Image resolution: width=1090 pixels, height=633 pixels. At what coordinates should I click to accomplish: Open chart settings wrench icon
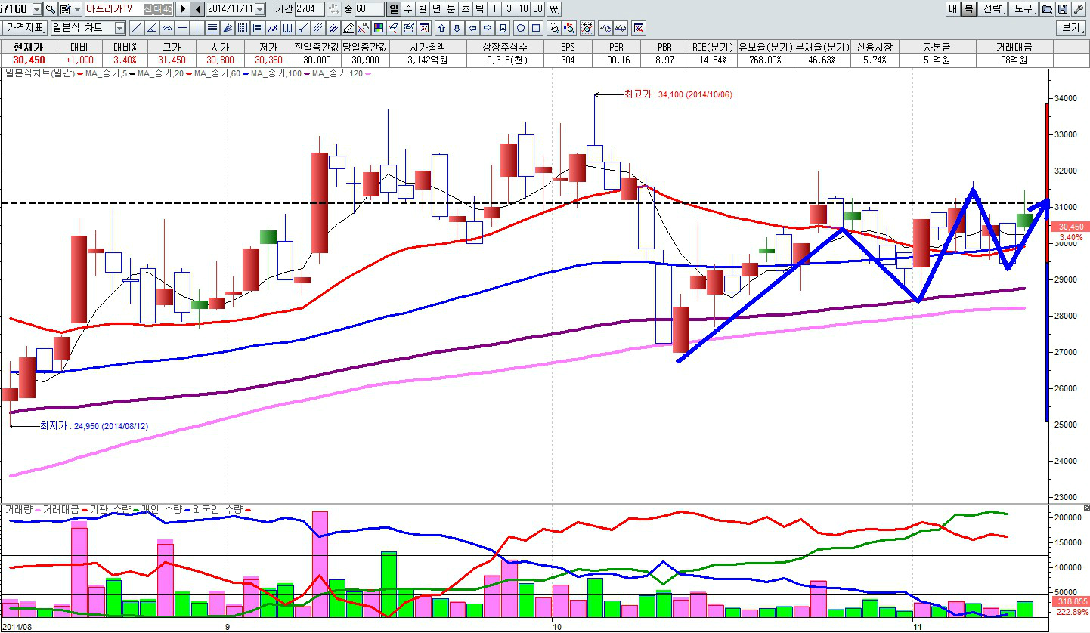(1078, 9)
